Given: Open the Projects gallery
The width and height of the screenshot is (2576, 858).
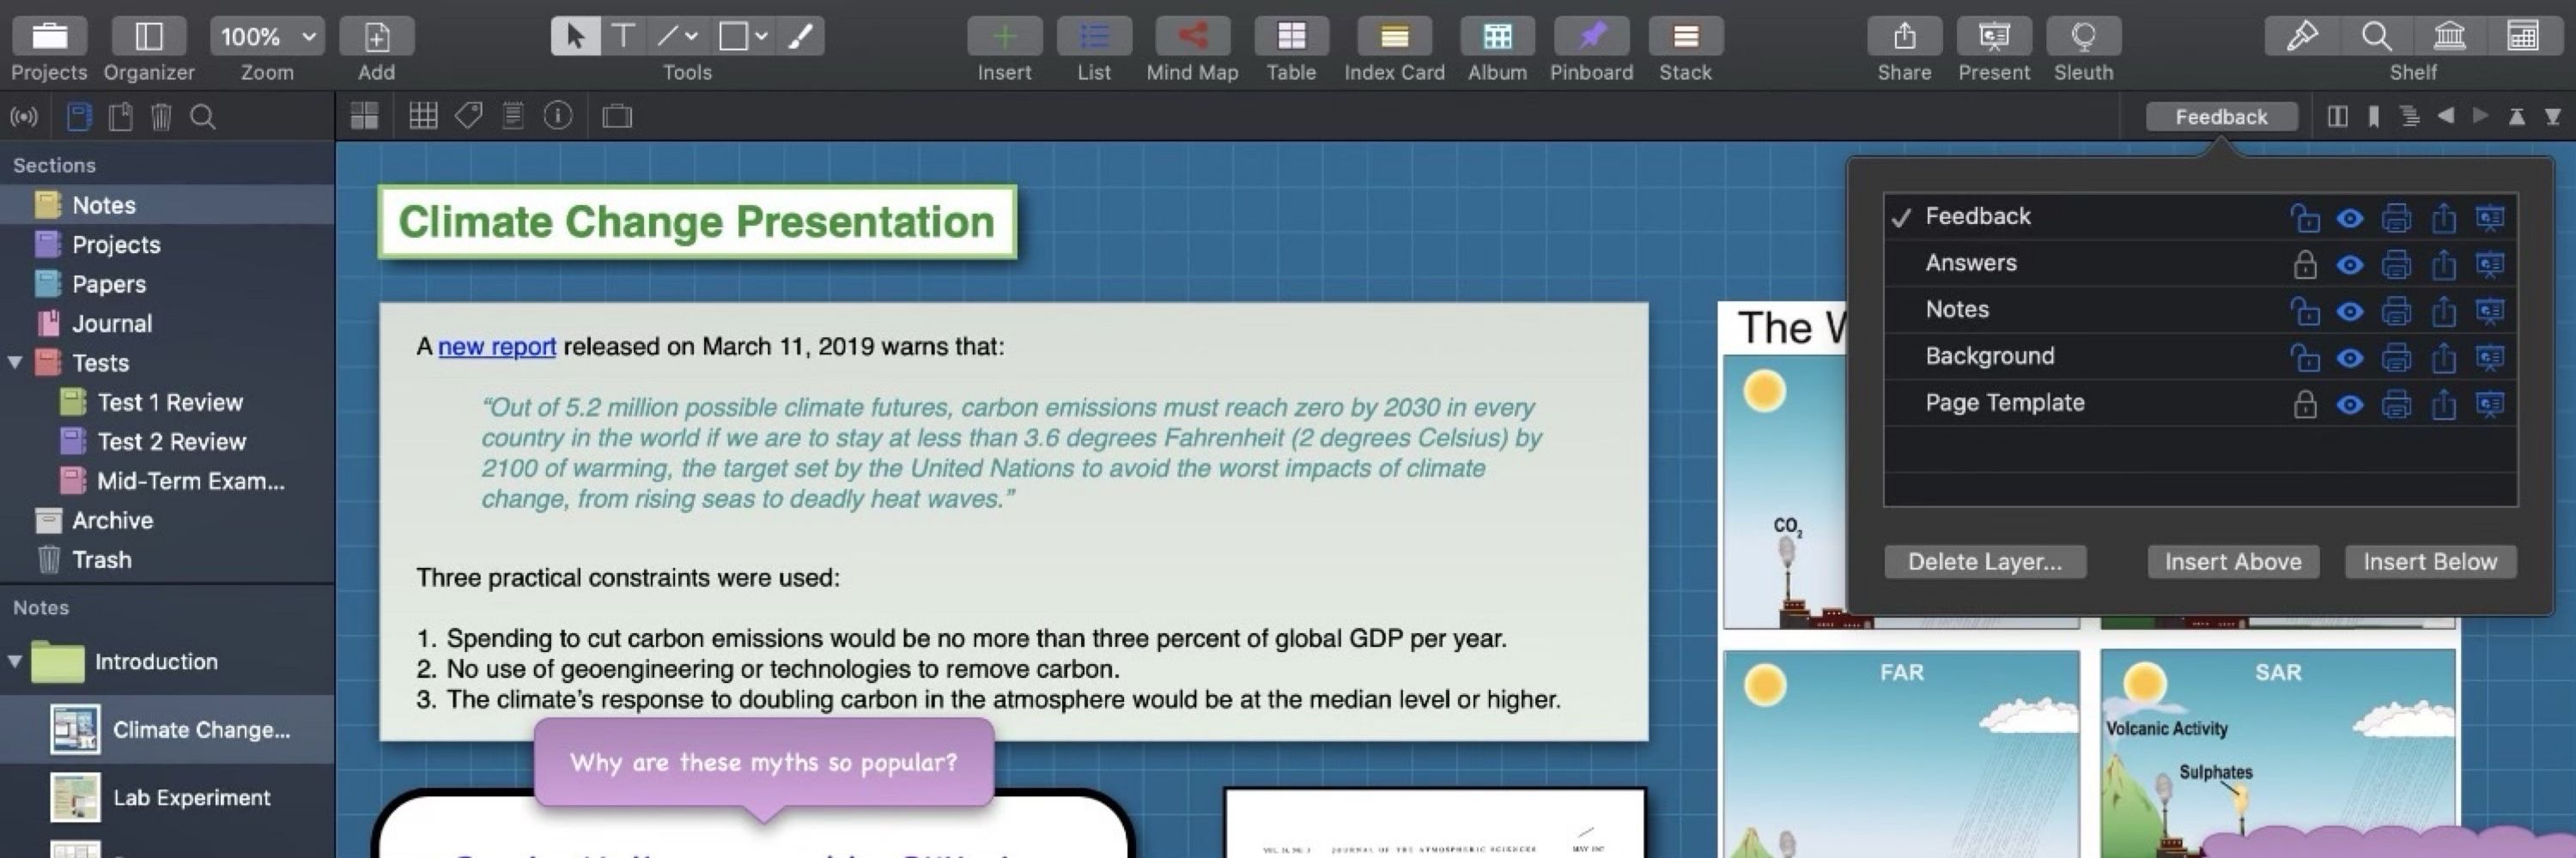Looking at the screenshot, I should (49, 37).
